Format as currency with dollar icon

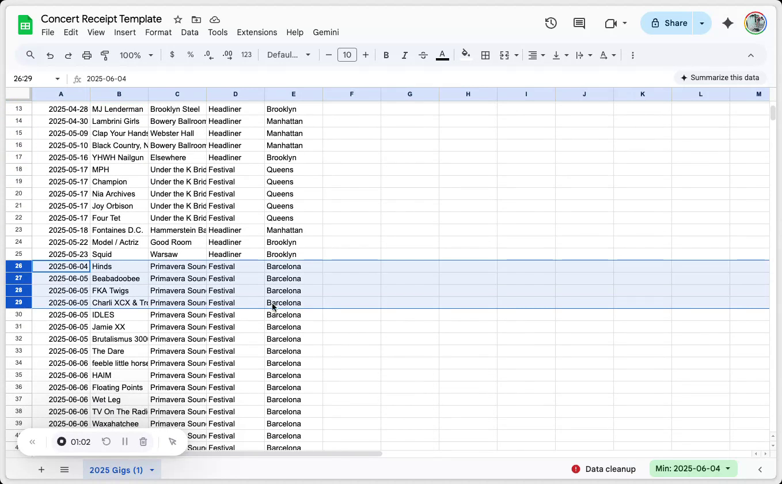[x=172, y=55]
